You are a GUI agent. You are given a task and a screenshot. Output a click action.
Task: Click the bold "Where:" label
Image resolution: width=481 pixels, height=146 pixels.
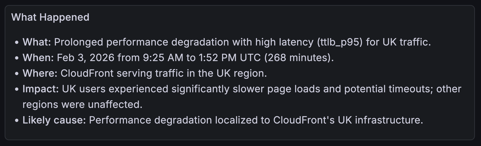pos(40,73)
